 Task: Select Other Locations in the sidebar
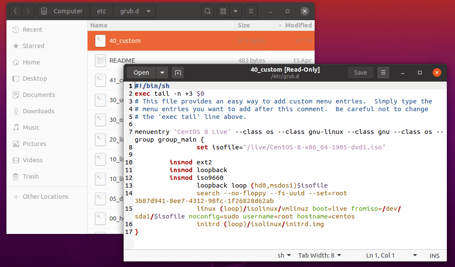point(45,197)
